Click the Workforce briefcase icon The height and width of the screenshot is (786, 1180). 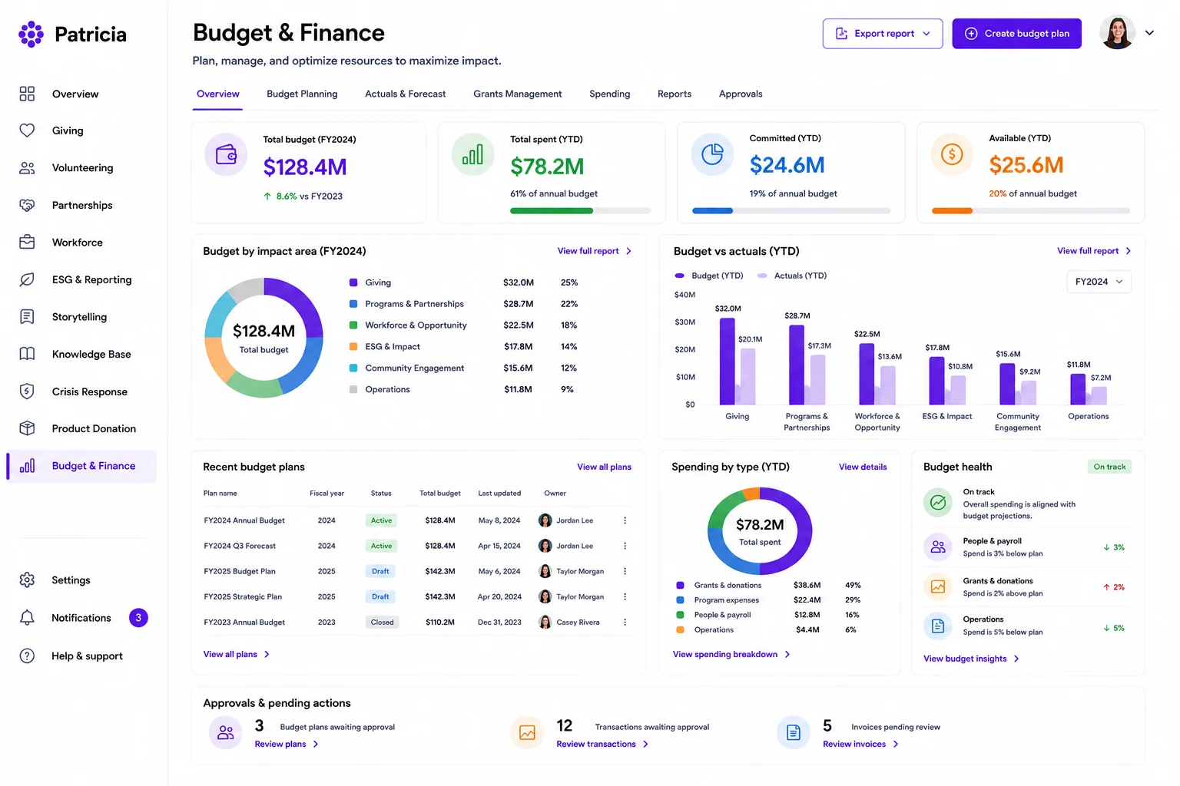(27, 243)
